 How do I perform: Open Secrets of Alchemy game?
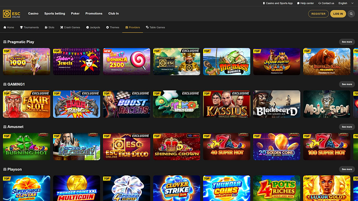coord(77,147)
